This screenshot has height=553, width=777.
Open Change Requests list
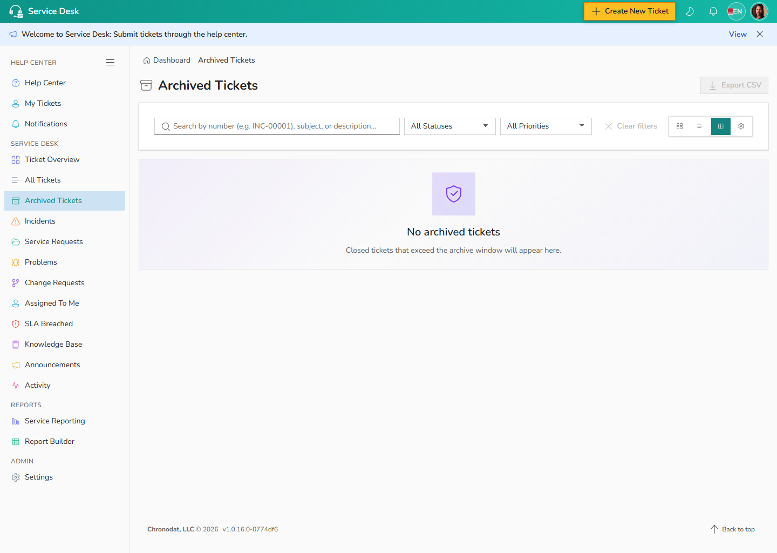[x=65, y=282]
